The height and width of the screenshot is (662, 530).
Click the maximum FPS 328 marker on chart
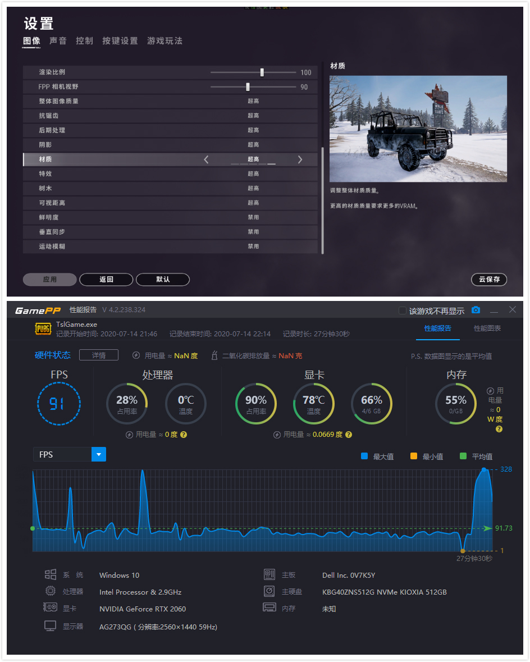tap(484, 469)
